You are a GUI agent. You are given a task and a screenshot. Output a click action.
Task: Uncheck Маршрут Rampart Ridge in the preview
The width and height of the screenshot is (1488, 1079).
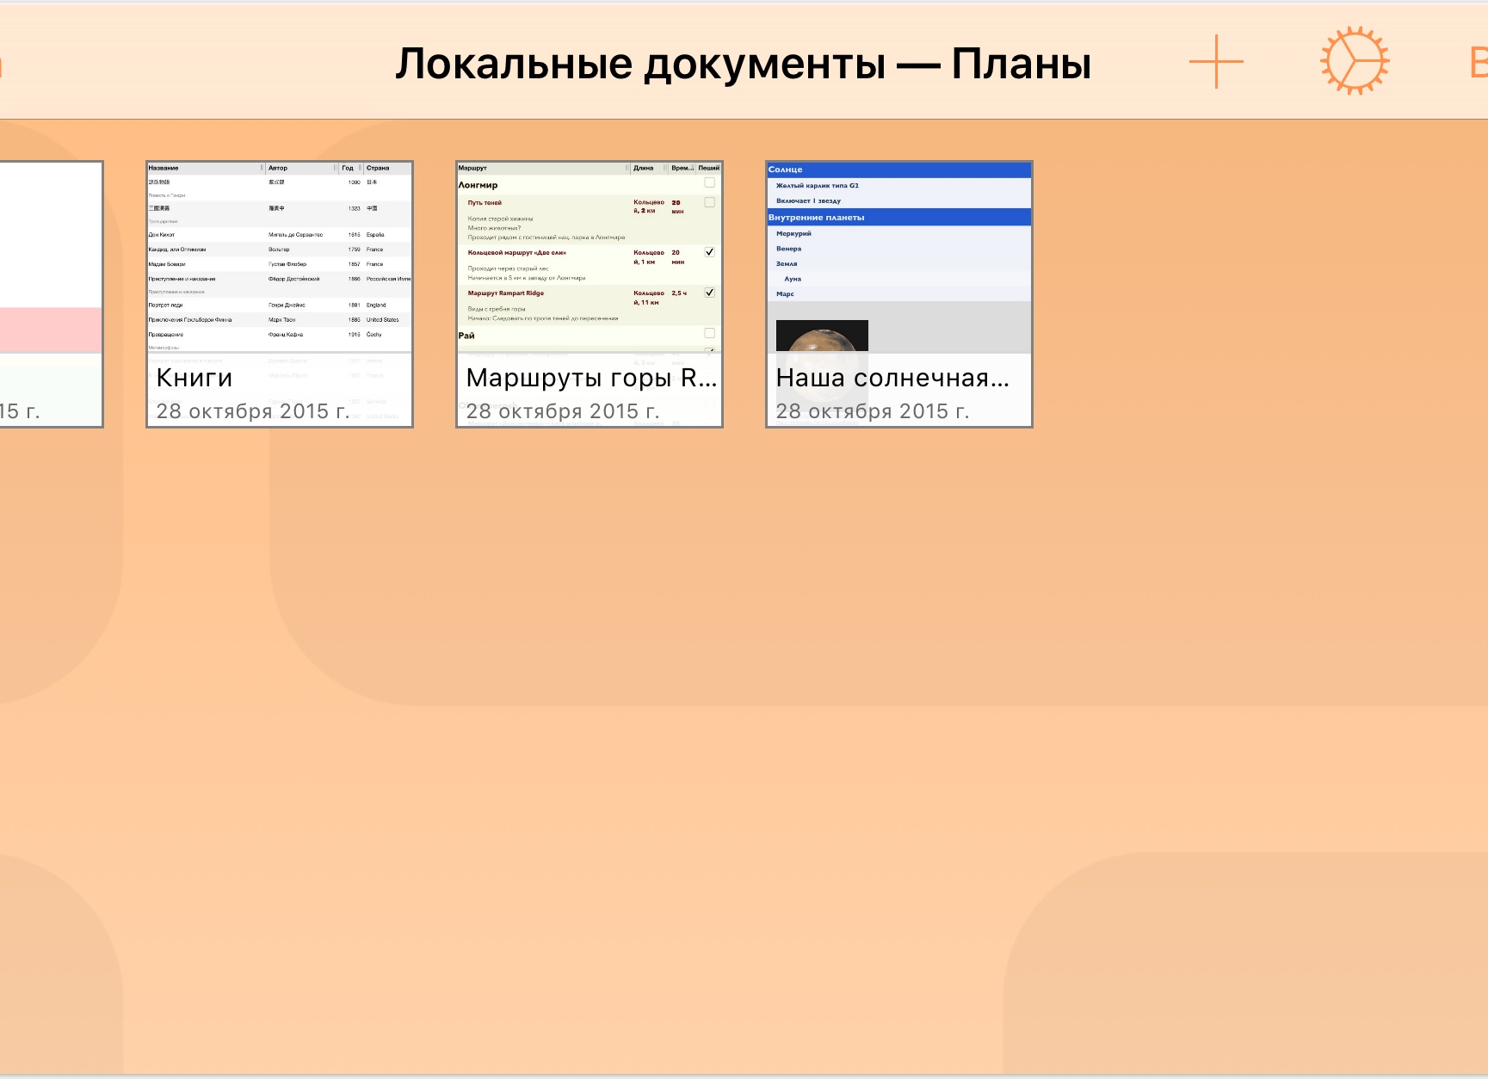point(710,293)
